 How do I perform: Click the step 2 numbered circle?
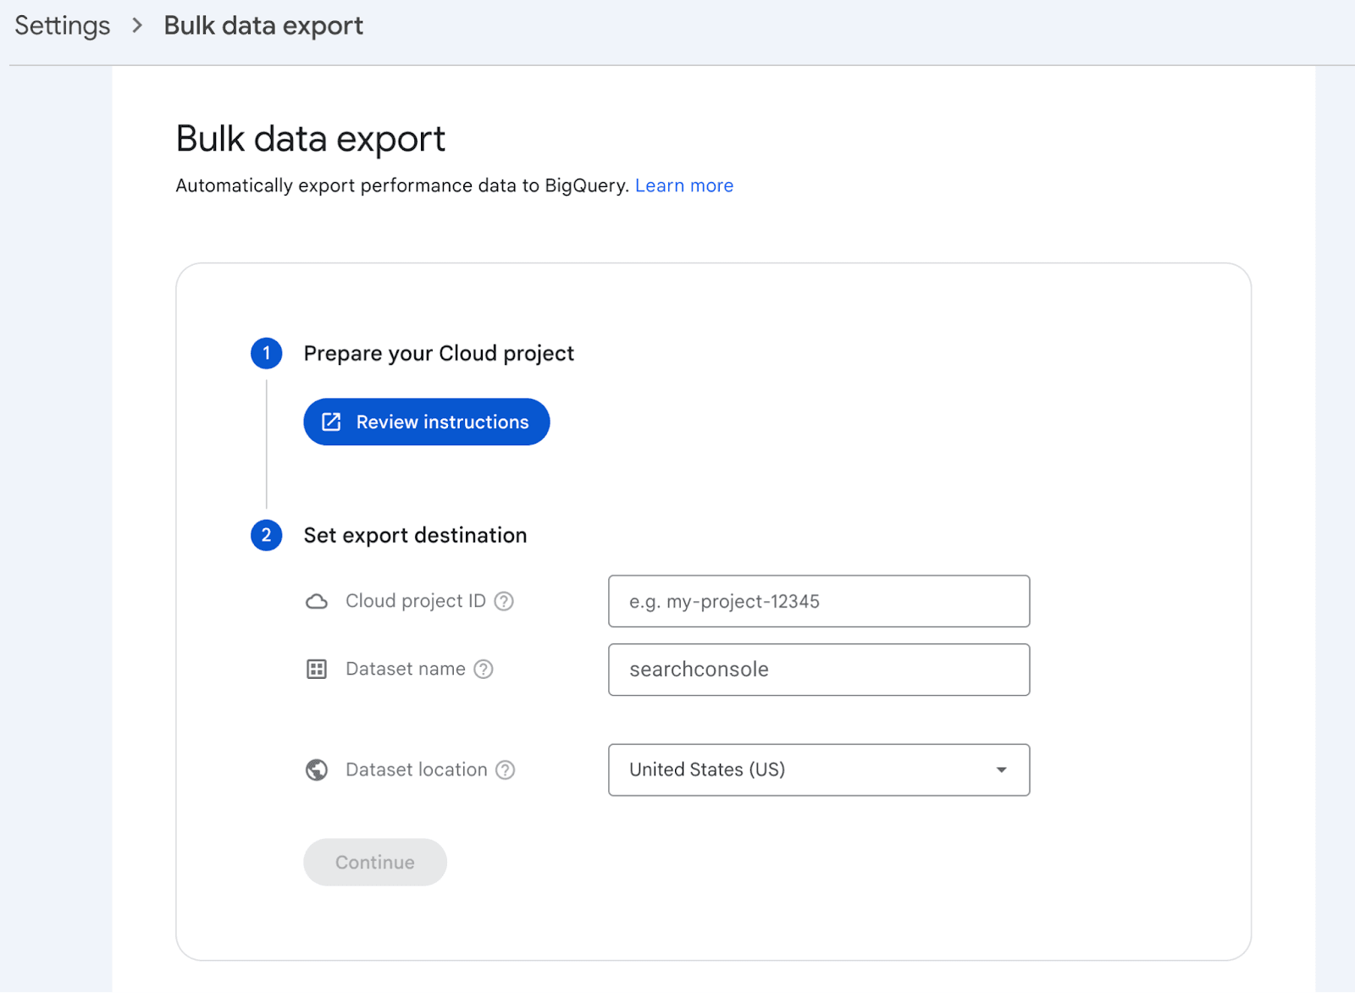coord(266,535)
